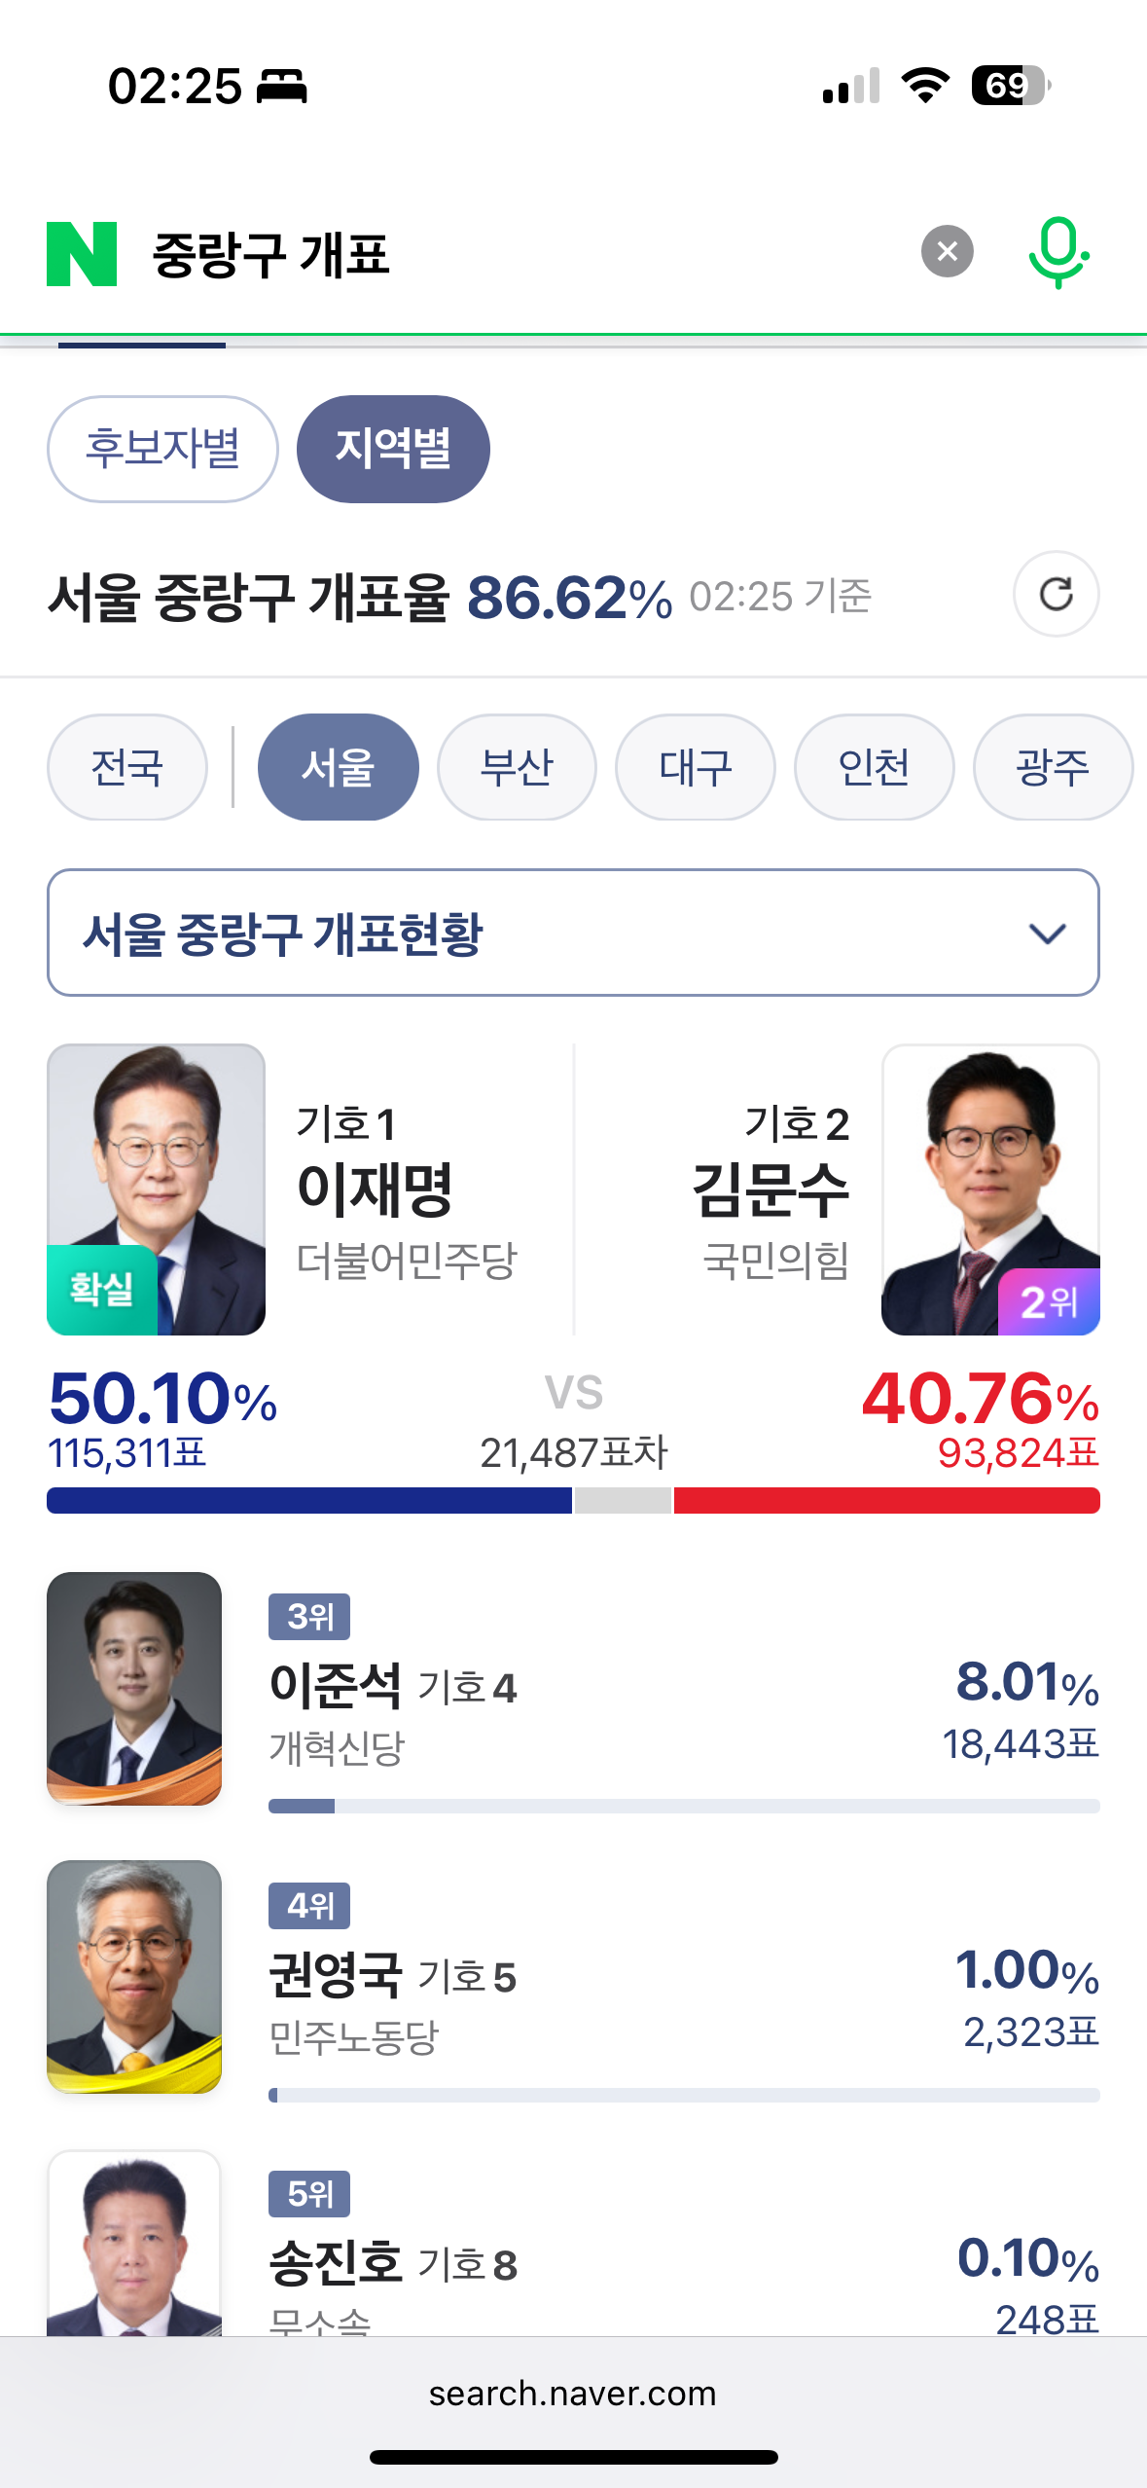Refresh the vote count results
Viewport: 1147px width, 2488px height.
tap(1056, 595)
